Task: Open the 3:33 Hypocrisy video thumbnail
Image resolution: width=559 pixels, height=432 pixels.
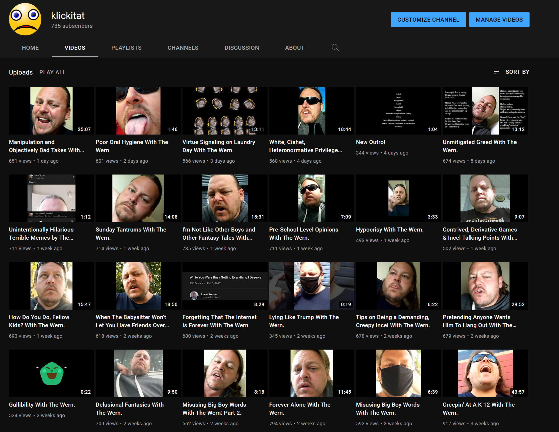Action: 398,198
